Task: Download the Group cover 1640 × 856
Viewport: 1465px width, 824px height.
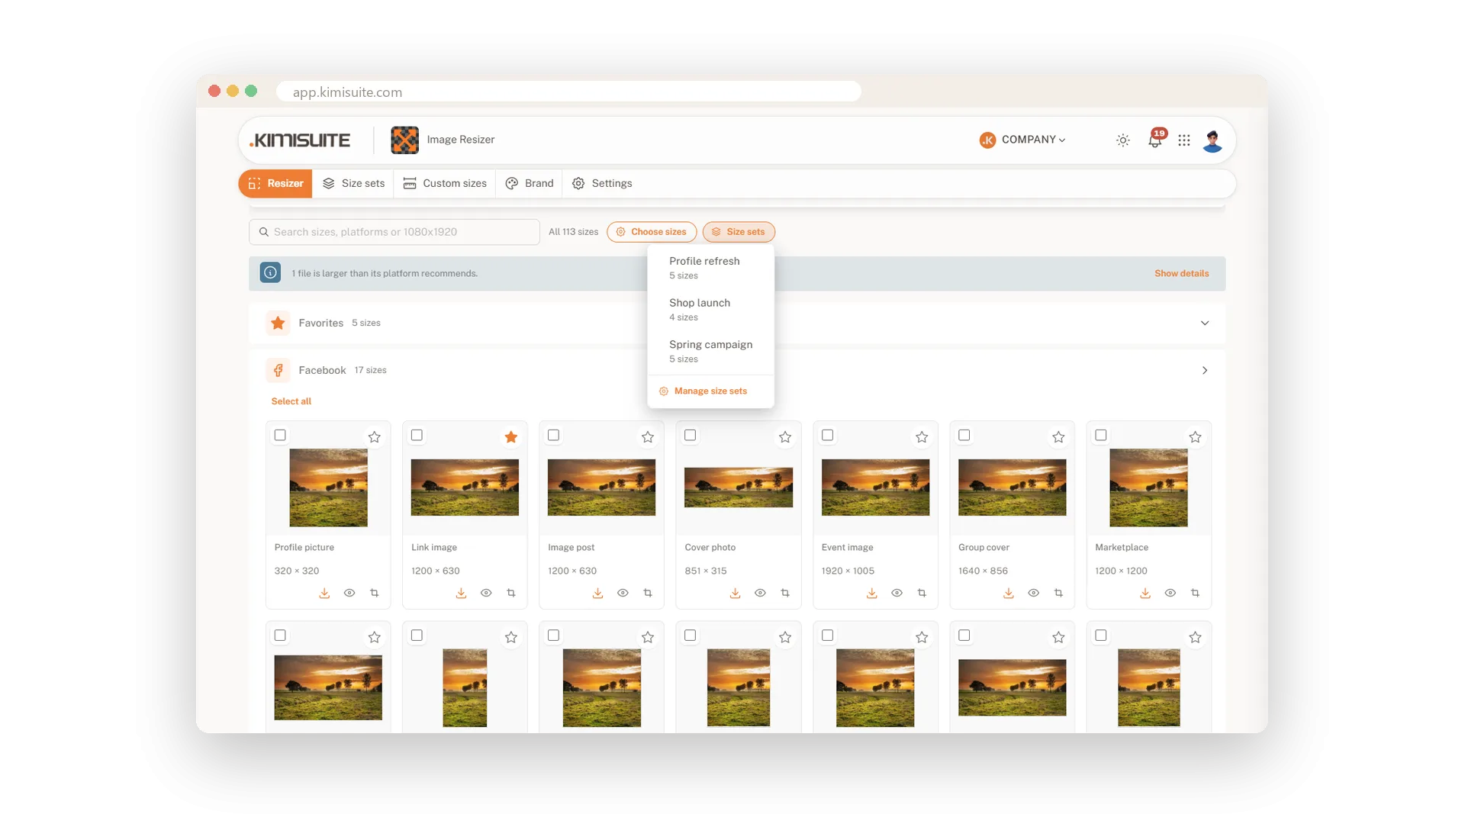Action: (x=1008, y=593)
